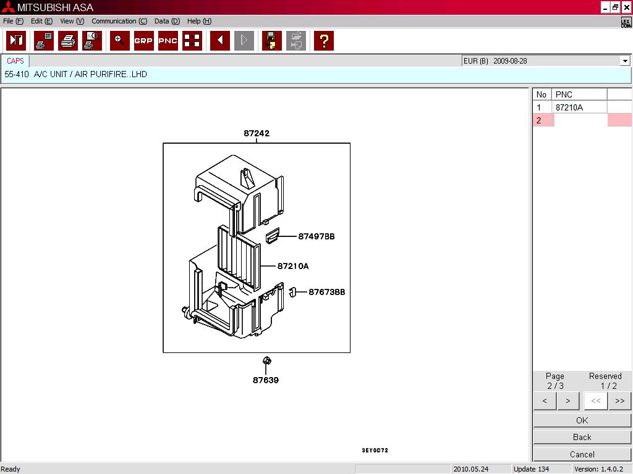Click the save floppy disk icon
Image resolution: width=633 pixels, height=474 pixels.
(x=271, y=41)
